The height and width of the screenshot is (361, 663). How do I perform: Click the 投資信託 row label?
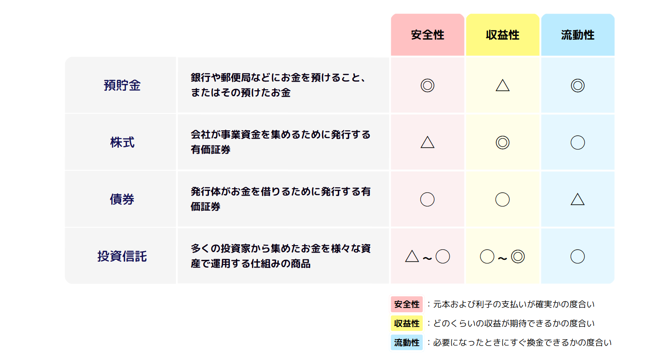click(122, 256)
